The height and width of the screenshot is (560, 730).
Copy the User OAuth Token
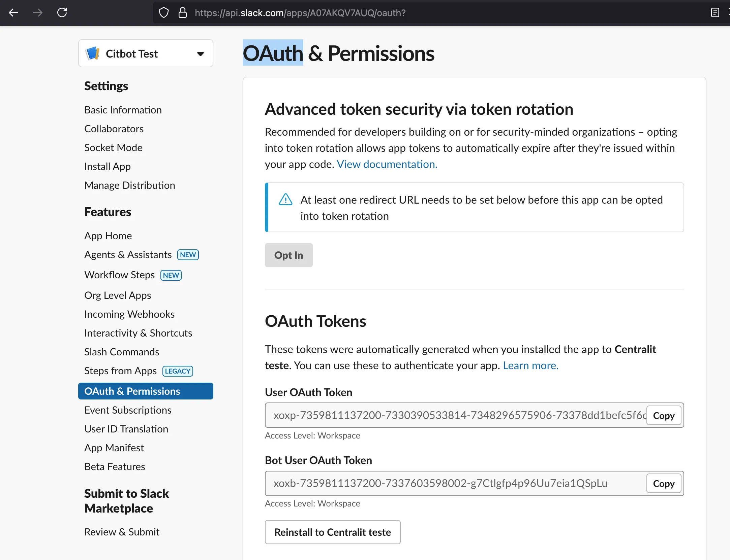tap(664, 416)
